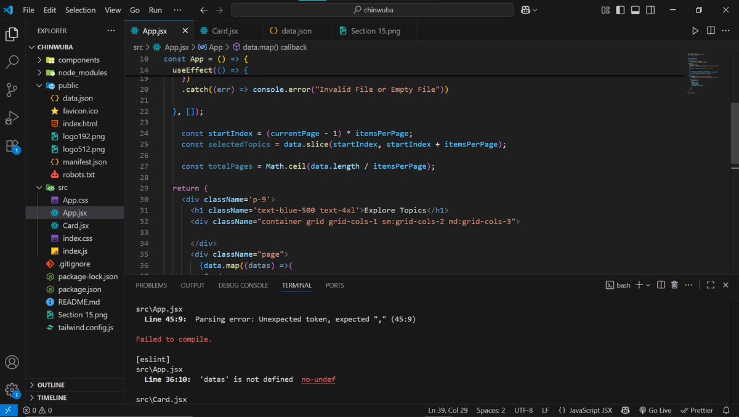Image resolution: width=739 pixels, height=417 pixels.
Task: Go forward with the navigation arrow
Action: pos(219,10)
